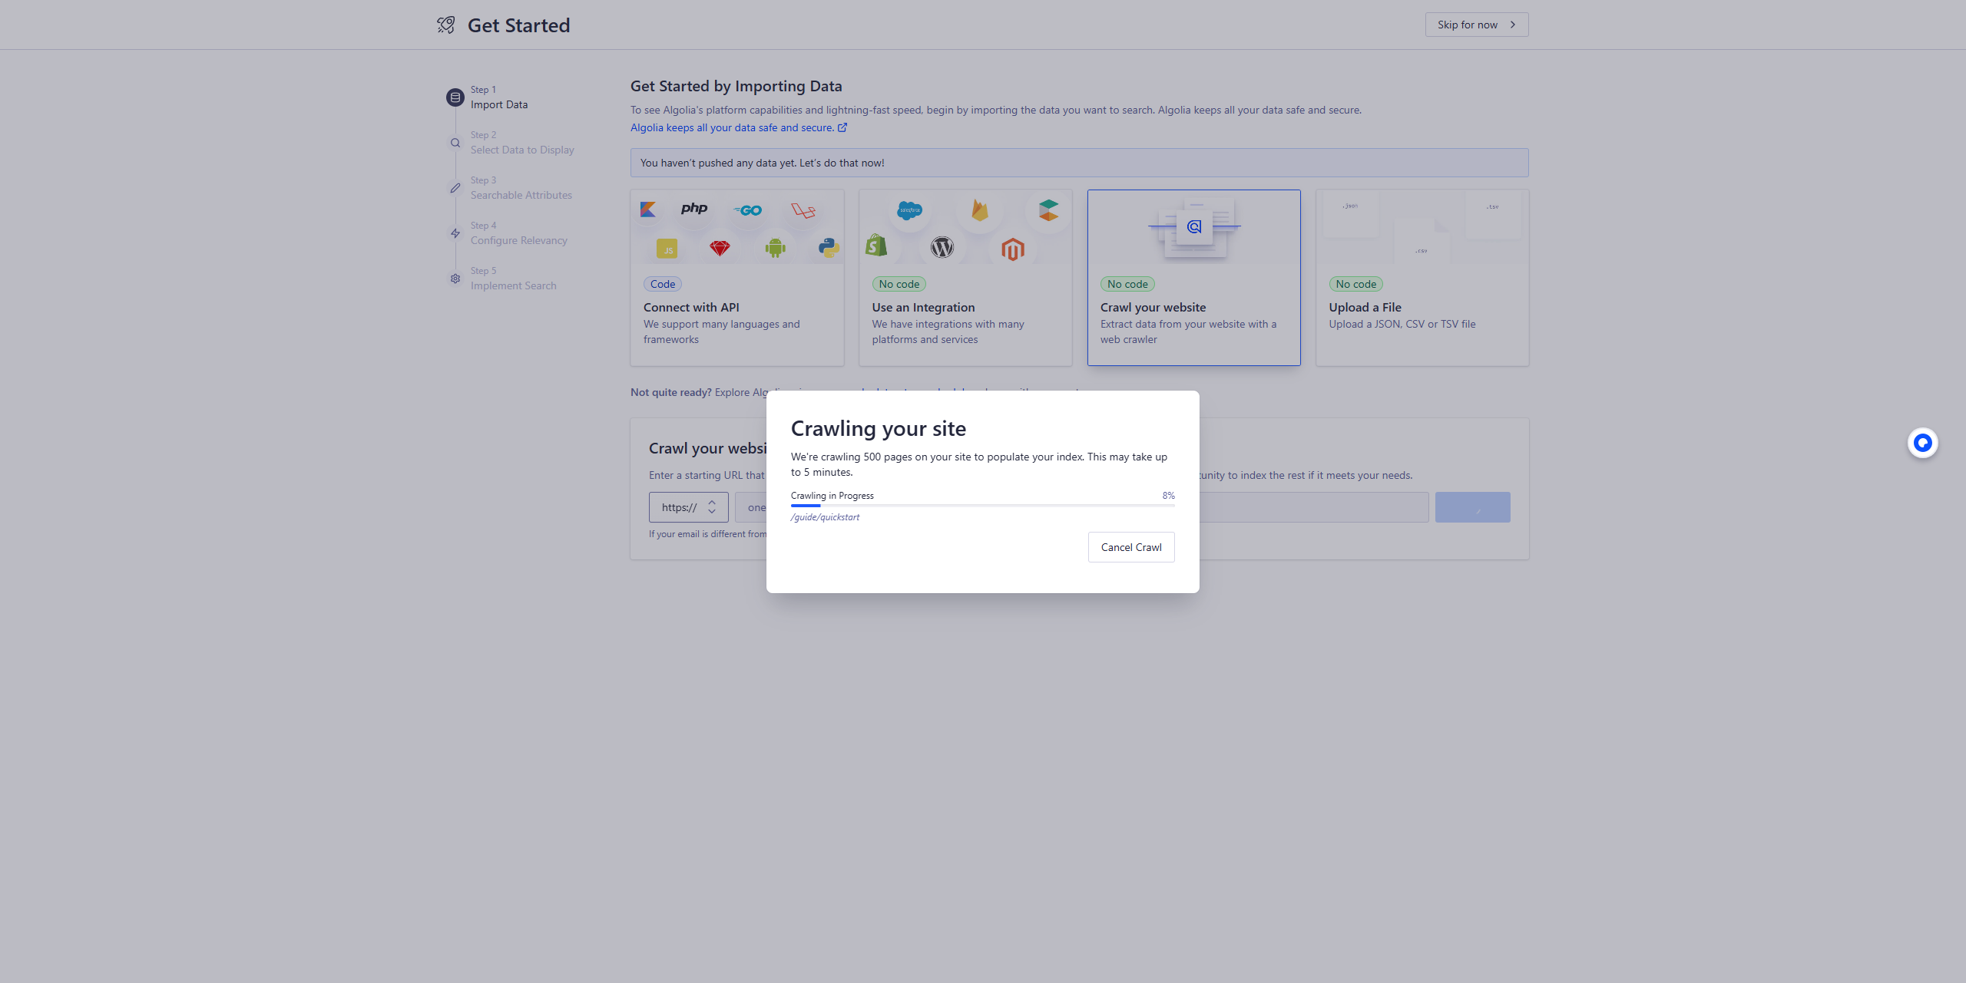
Task: Choose the Upload a File card
Action: click(x=1422, y=278)
